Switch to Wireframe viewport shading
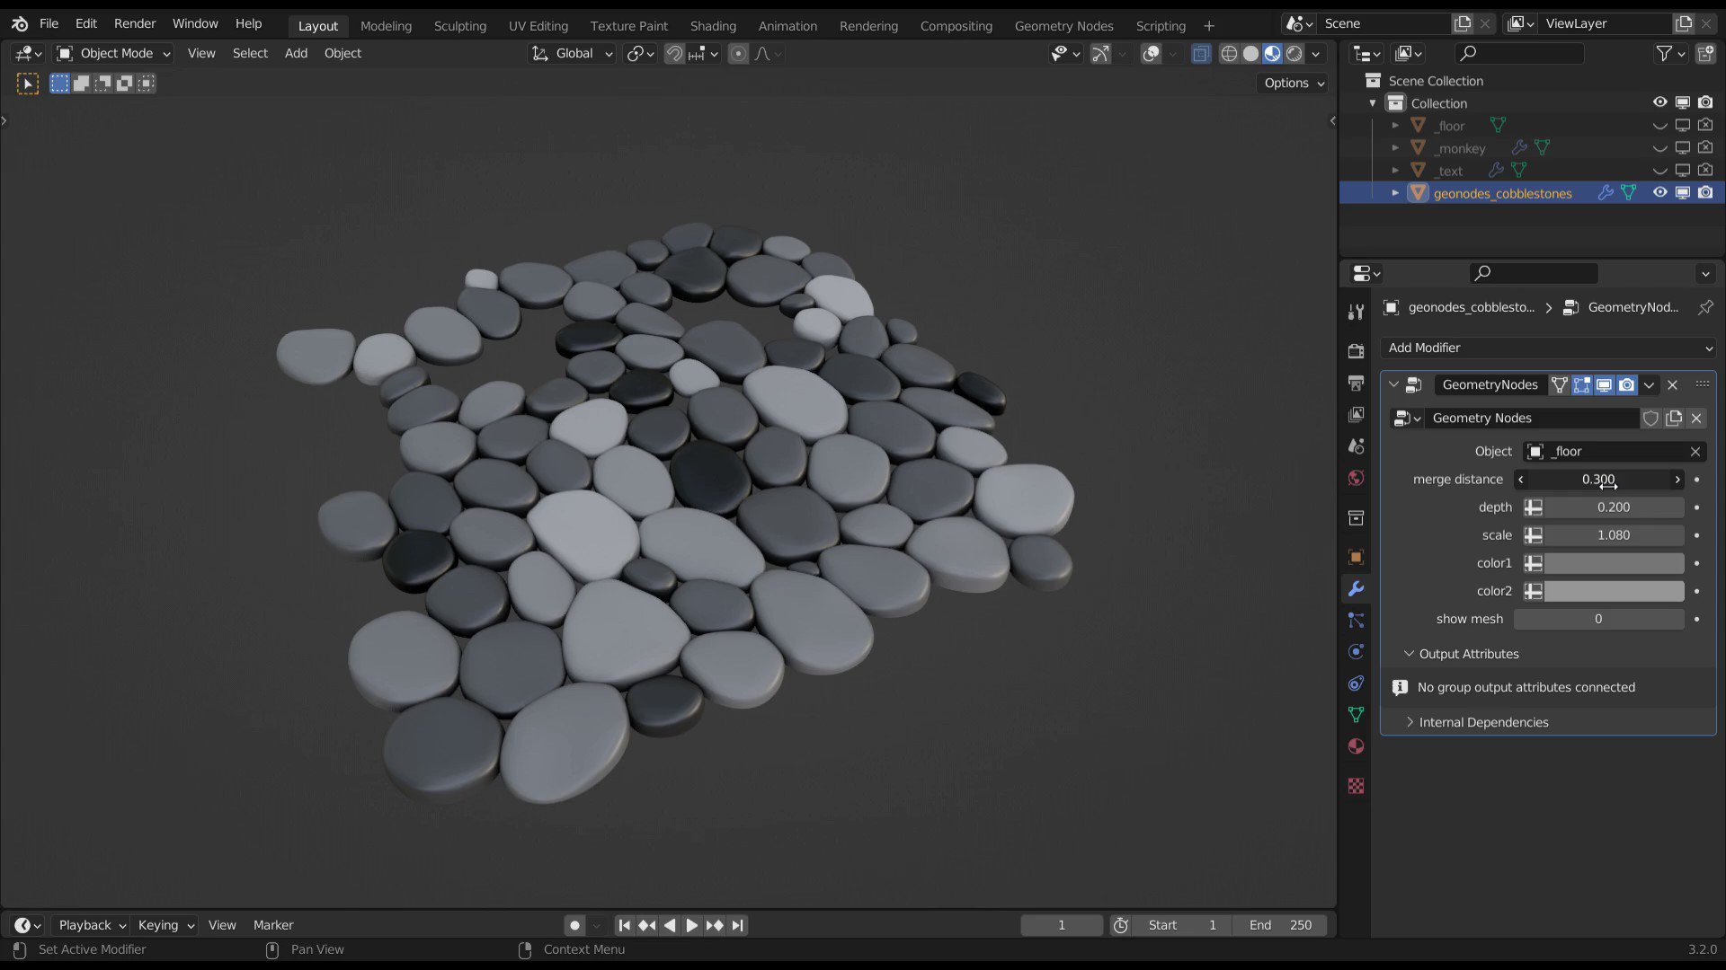1726x970 pixels. (1228, 54)
